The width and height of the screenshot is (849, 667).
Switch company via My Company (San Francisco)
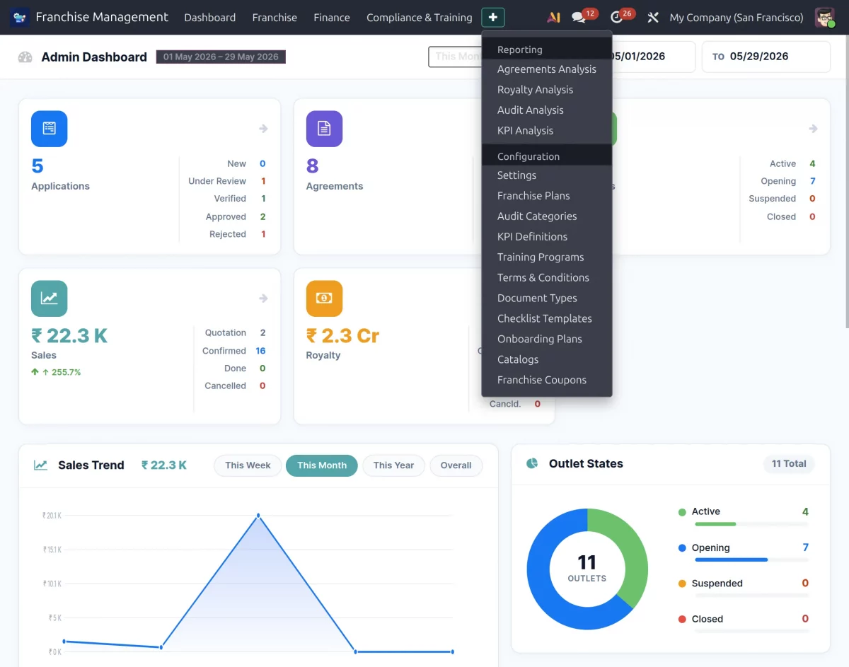[737, 18]
